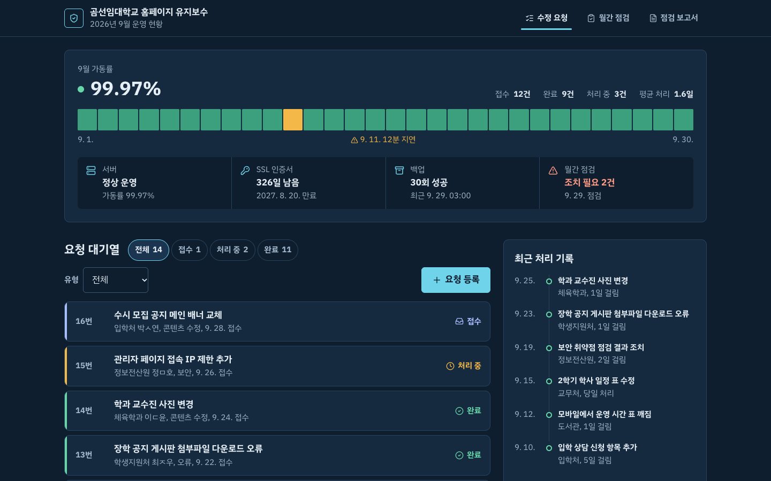Open the 수정 요청 tab
Screen dimensions: 771x481
[x=546, y=18]
